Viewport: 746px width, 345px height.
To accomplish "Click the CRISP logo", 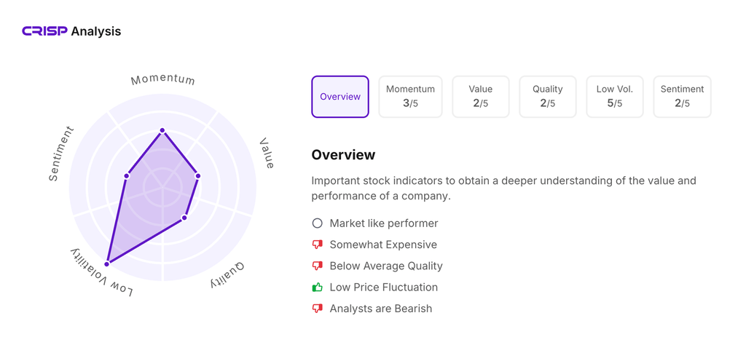I will (x=44, y=31).
